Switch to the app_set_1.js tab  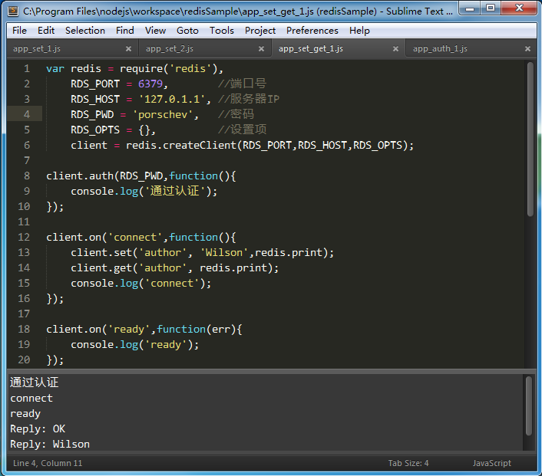click(38, 48)
